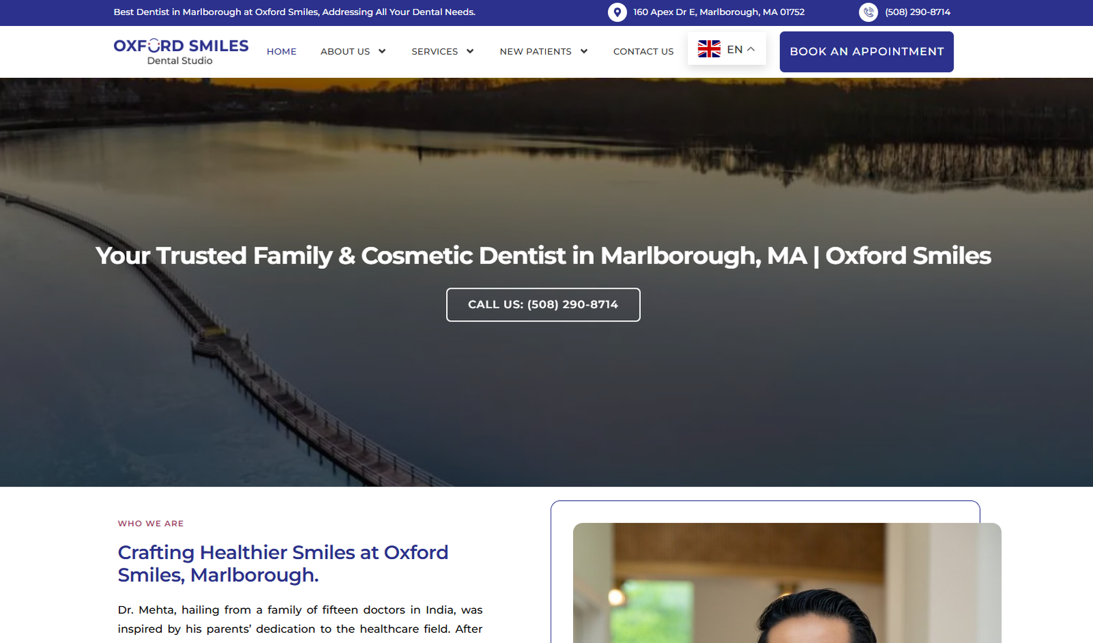Open the About Us menu item
This screenshot has width=1093, height=643.
345,51
